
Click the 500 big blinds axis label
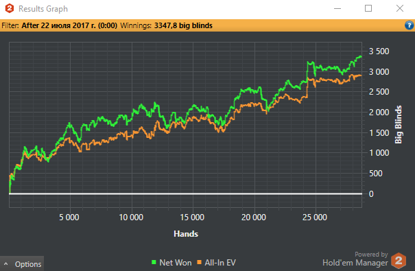tap(376, 174)
